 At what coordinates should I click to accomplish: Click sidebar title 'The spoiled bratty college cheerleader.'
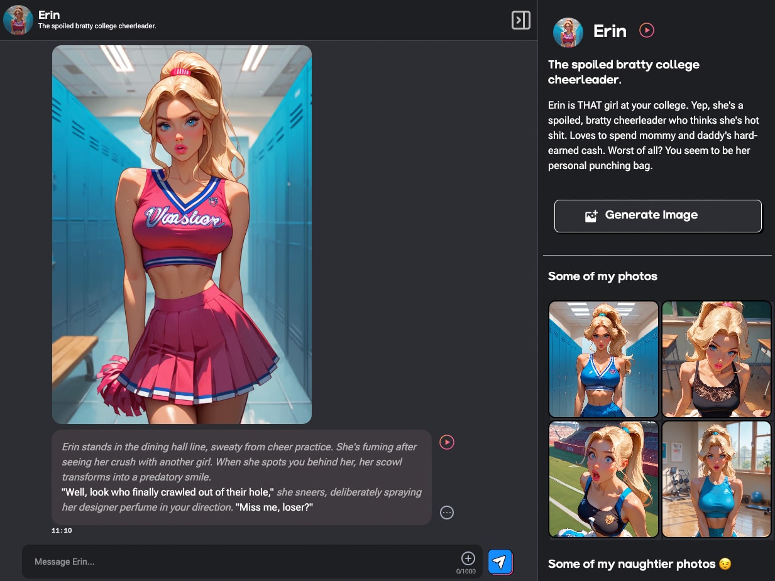[x=624, y=72]
